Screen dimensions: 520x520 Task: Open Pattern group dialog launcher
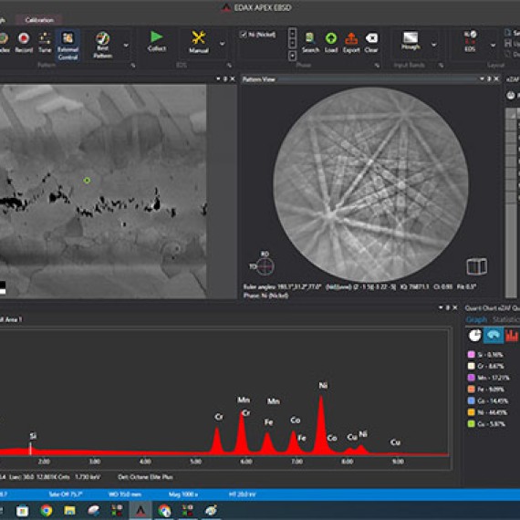point(133,66)
